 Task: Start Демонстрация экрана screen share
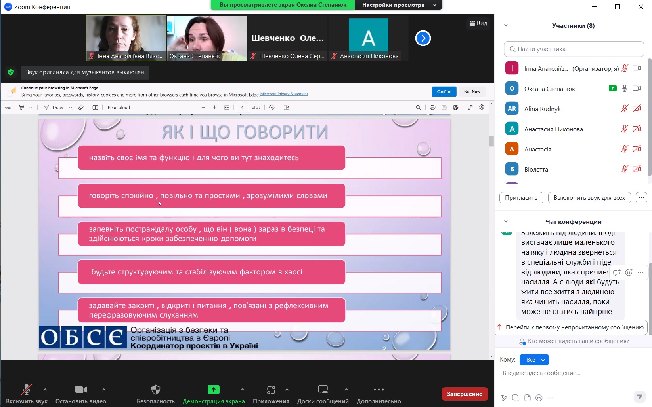[214, 394]
